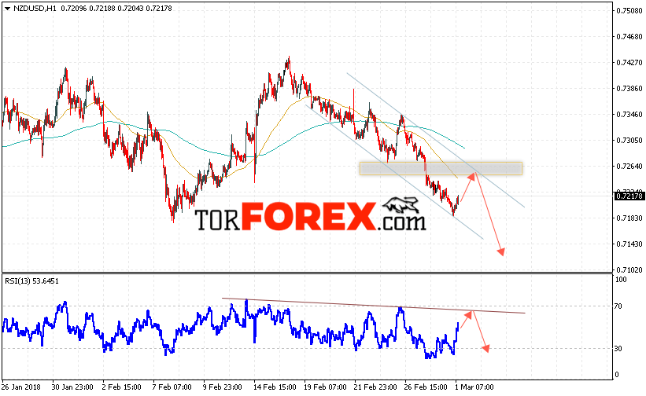Image resolution: width=646 pixels, height=396 pixels.
Task: Select time axis label 26 Jan 2018
Action: [21, 387]
